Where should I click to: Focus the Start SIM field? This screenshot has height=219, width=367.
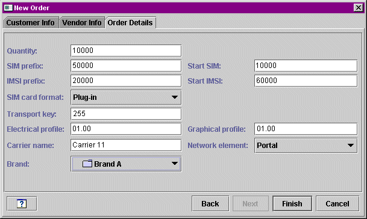click(306, 66)
